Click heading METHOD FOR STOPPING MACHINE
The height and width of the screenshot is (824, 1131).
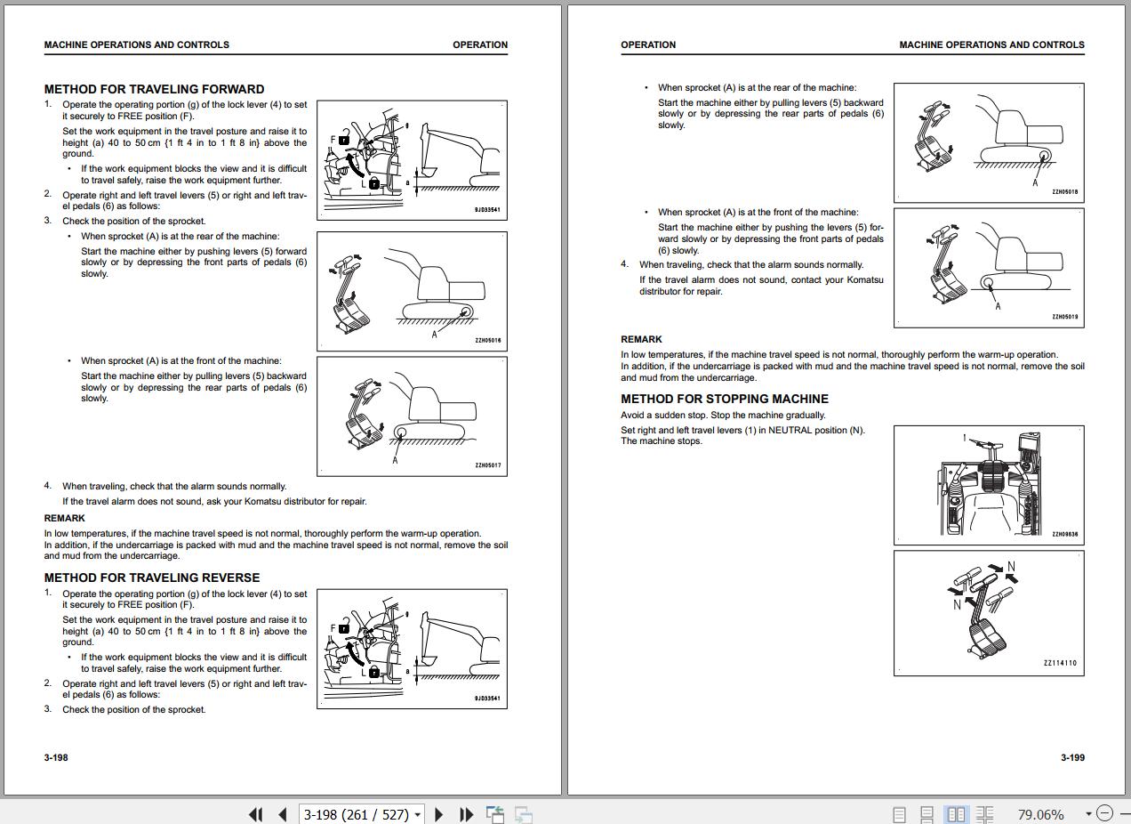(x=725, y=399)
